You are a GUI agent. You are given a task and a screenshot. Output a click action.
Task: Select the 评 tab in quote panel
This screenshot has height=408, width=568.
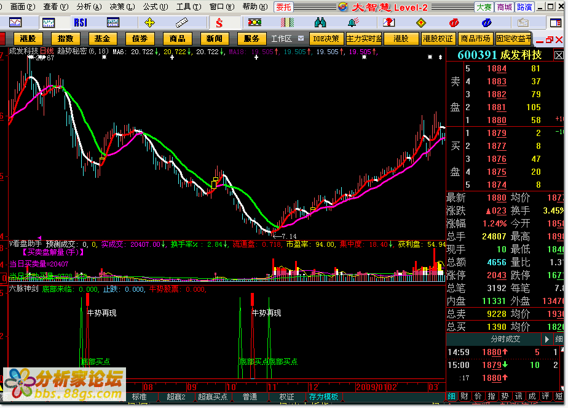coord(545,396)
